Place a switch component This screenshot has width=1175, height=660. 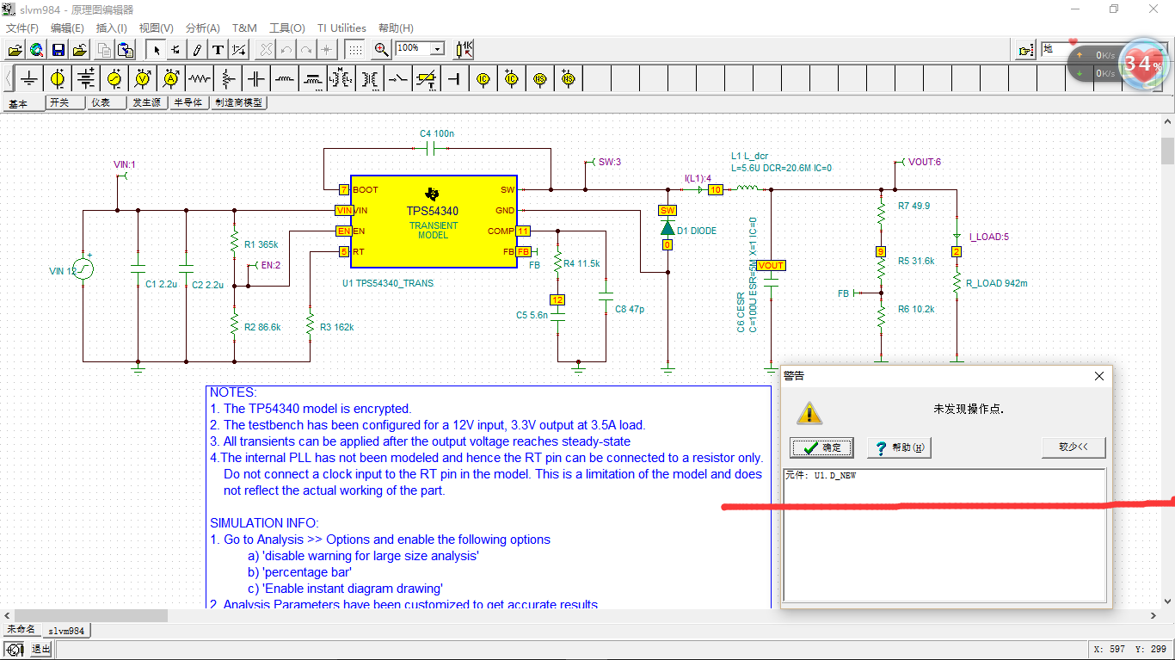pyautogui.click(x=398, y=79)
